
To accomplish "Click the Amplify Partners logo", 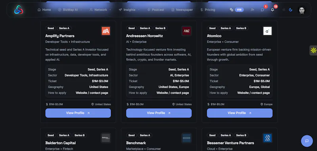I will point(106,31).
